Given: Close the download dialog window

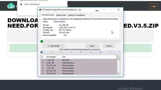Looking at the screenshot, I should click(x=118, y=9).
